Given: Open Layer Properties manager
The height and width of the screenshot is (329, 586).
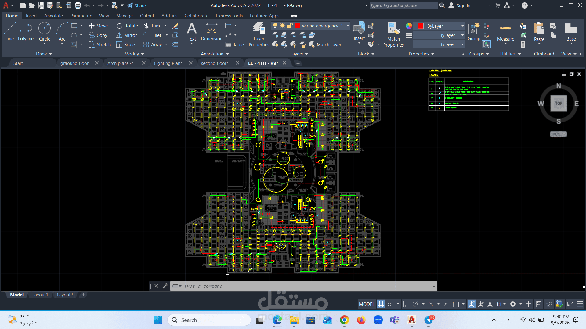Looking at the screenshot, I should 259,34.
